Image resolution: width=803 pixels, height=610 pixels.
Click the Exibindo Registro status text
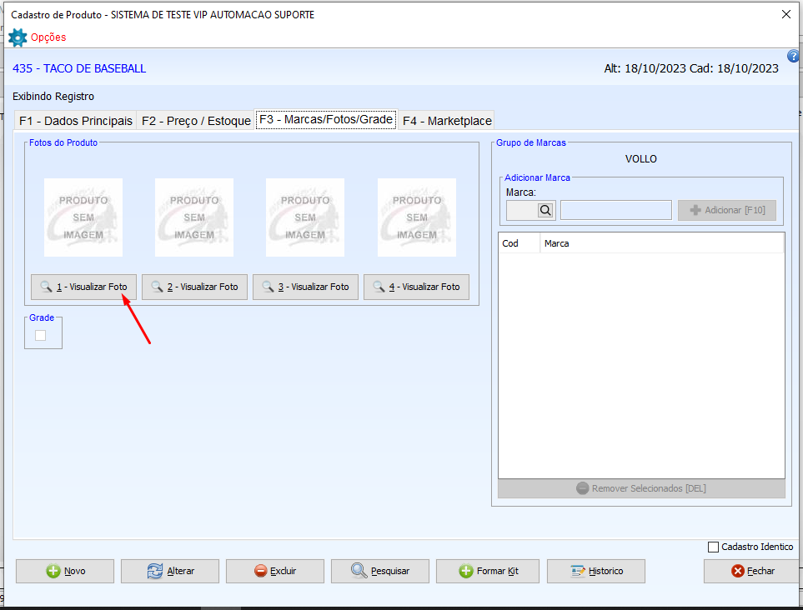[x=53, y=96]
